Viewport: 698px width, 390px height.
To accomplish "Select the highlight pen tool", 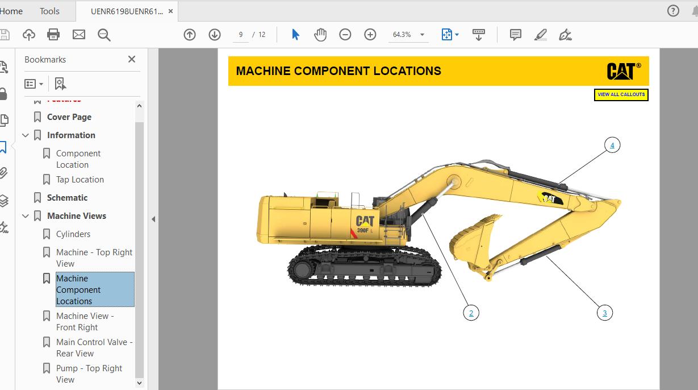I will pyautogui.click(x=541, y=35).
